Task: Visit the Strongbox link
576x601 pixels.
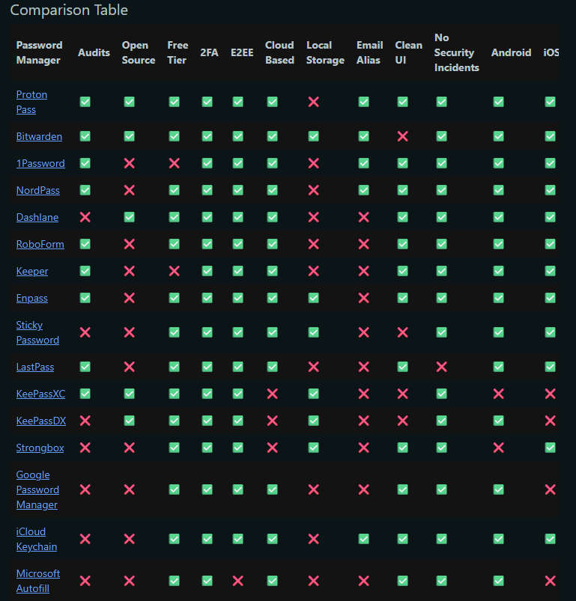Action: coord(40,448)
